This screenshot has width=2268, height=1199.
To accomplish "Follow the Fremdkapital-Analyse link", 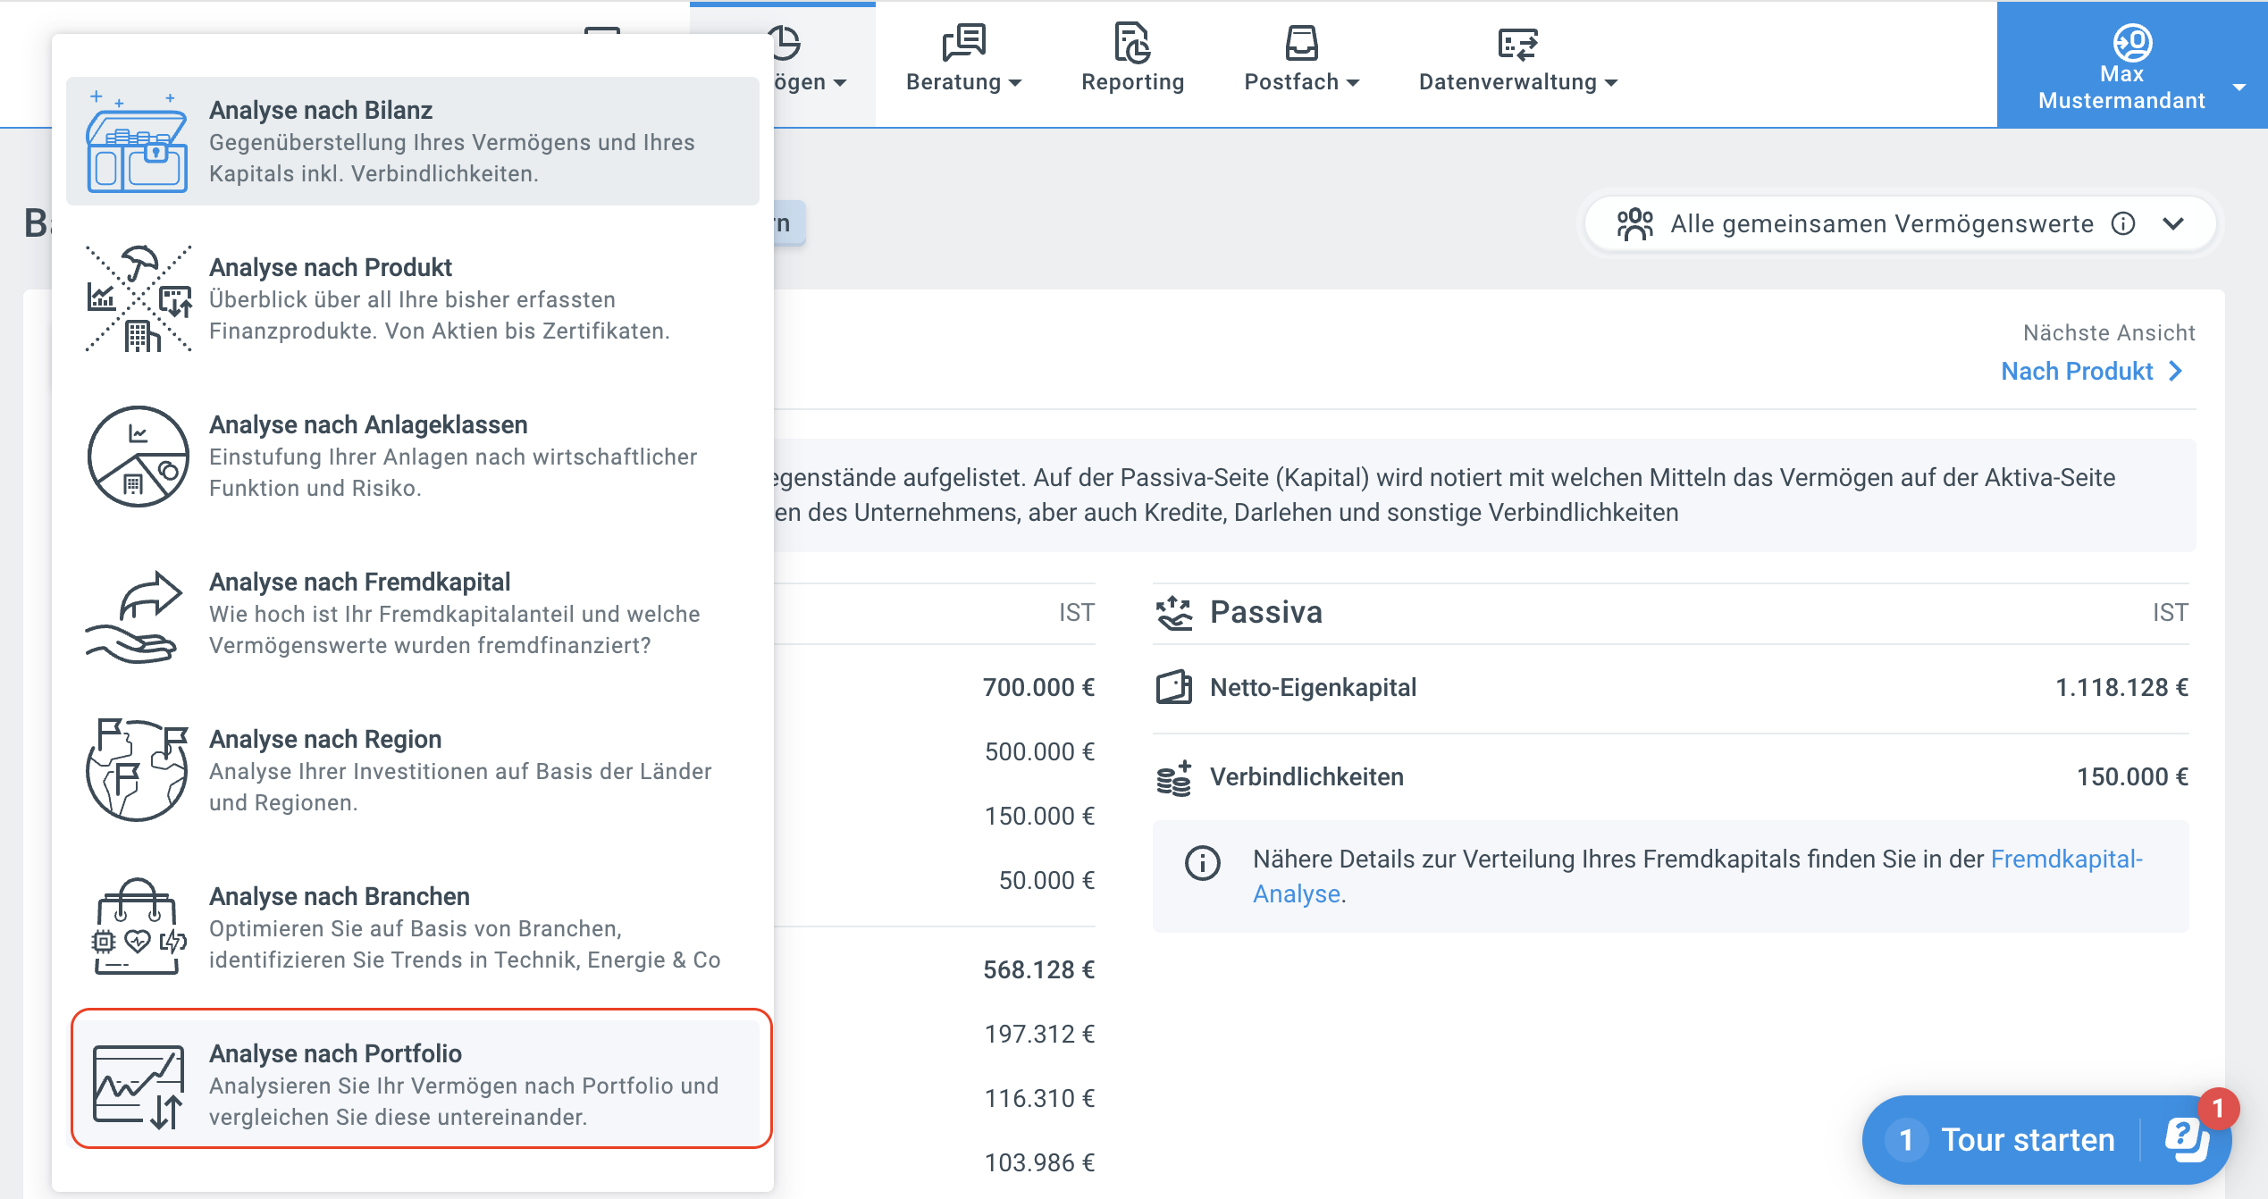I will click(x=2066, y=859).
